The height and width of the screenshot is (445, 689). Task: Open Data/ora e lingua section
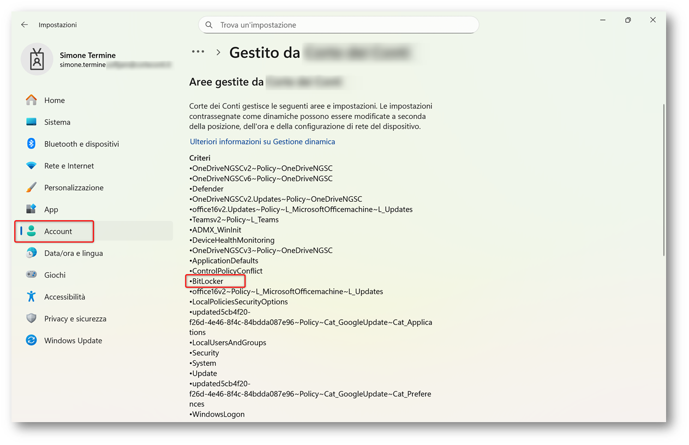pos(74,253)
